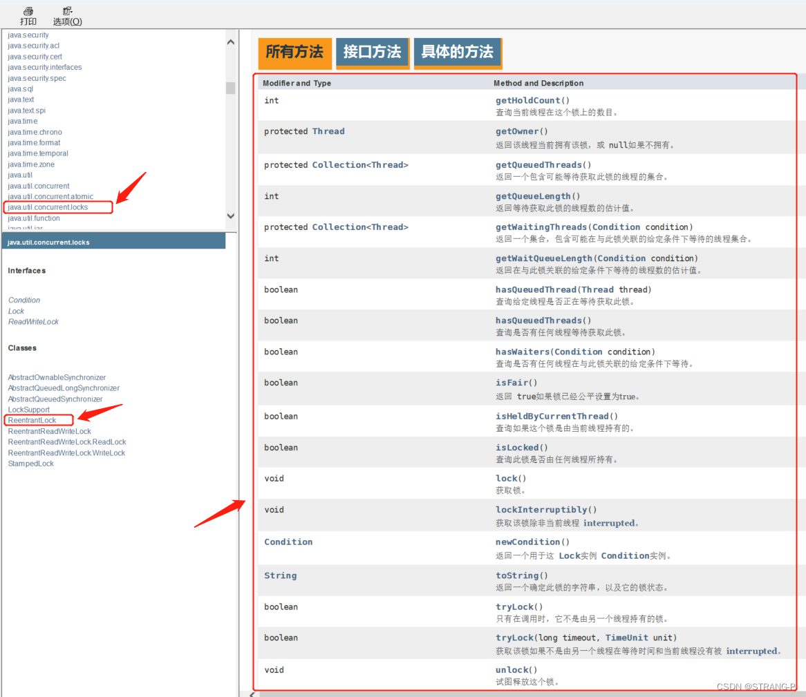Open the ReentrantReadWriteLock.ReadLock class
806x697 pixels.
67,442
